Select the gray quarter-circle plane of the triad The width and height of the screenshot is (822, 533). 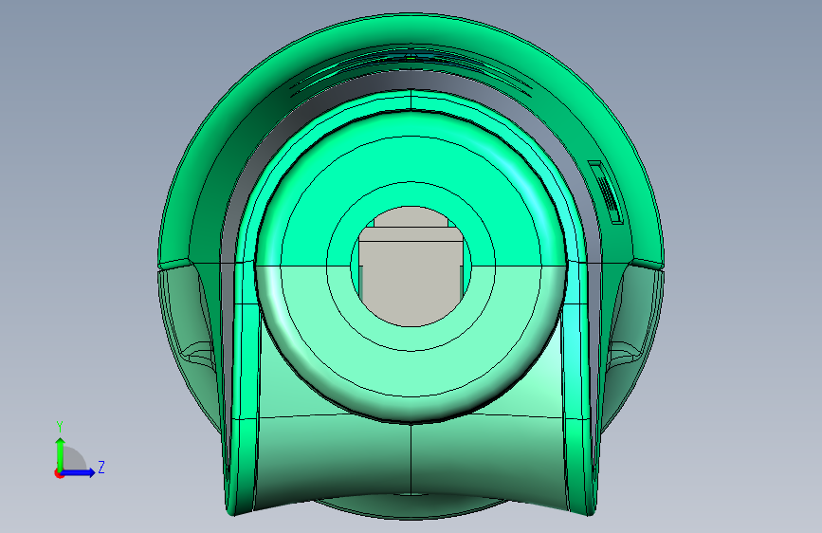coord(74,460)
